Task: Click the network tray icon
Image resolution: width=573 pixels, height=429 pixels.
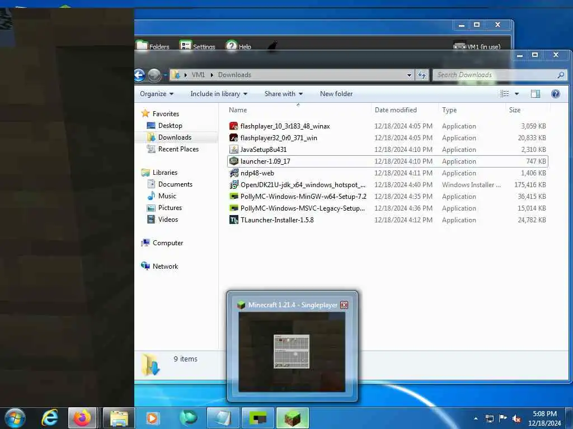Action: pos(489,418)
